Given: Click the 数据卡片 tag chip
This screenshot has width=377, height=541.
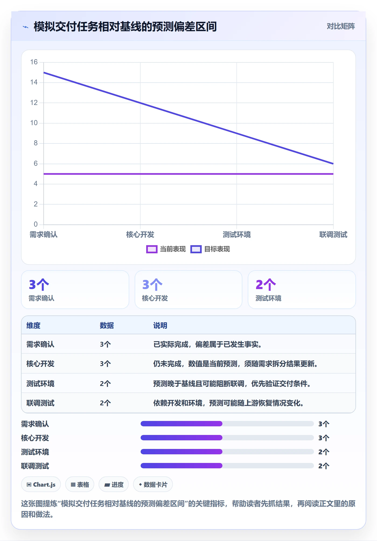Looking at the screenshot, I should coord(153,484).
